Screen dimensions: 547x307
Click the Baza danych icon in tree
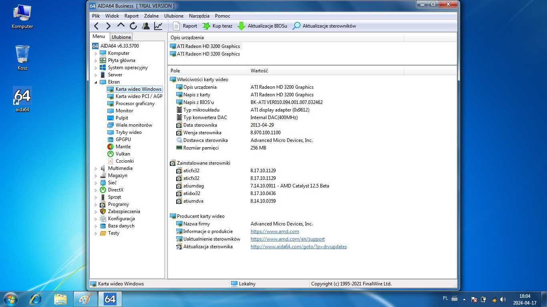[x=103, y=226]
